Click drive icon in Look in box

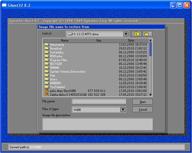coord(70,34)
